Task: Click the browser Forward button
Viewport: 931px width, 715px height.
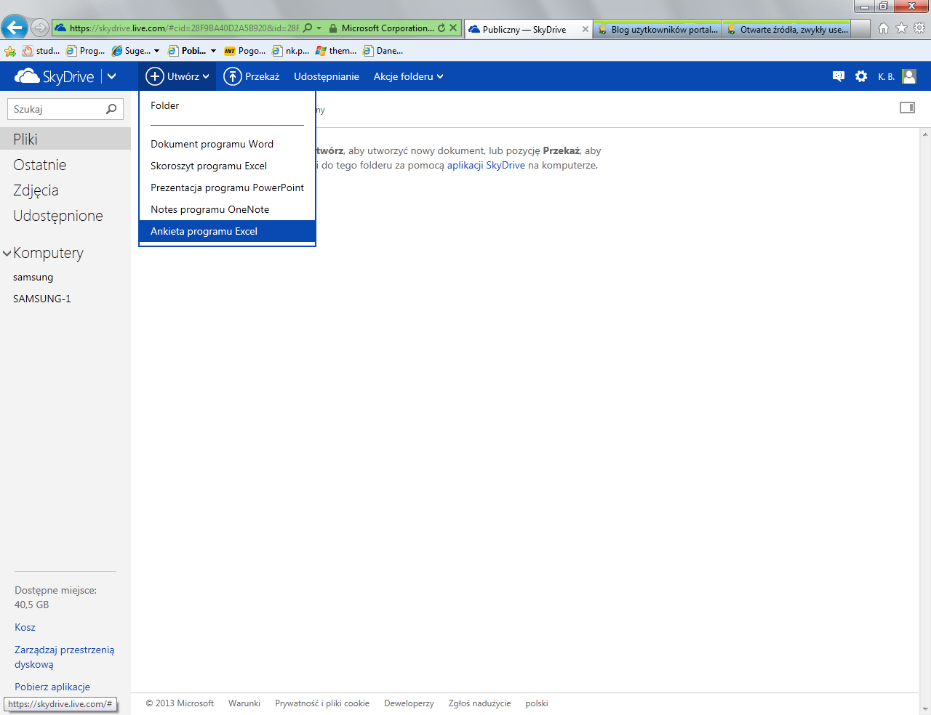Action: [x=40, y=28]
